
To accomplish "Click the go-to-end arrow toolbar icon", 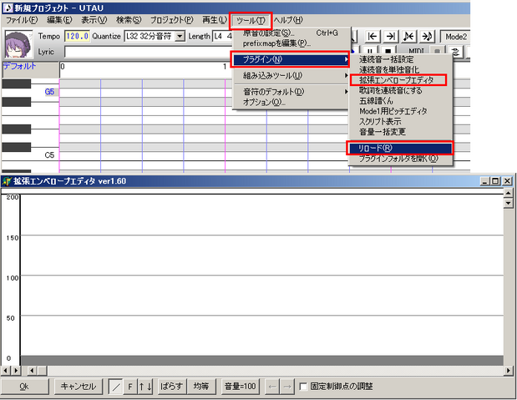I will pyautogui.click(x=391, y=37).
